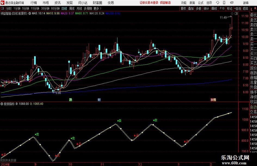The width and height of the screenshot is (257, 166).
Task: Click the 返回 back button
Action: click(x=245, y=8)
